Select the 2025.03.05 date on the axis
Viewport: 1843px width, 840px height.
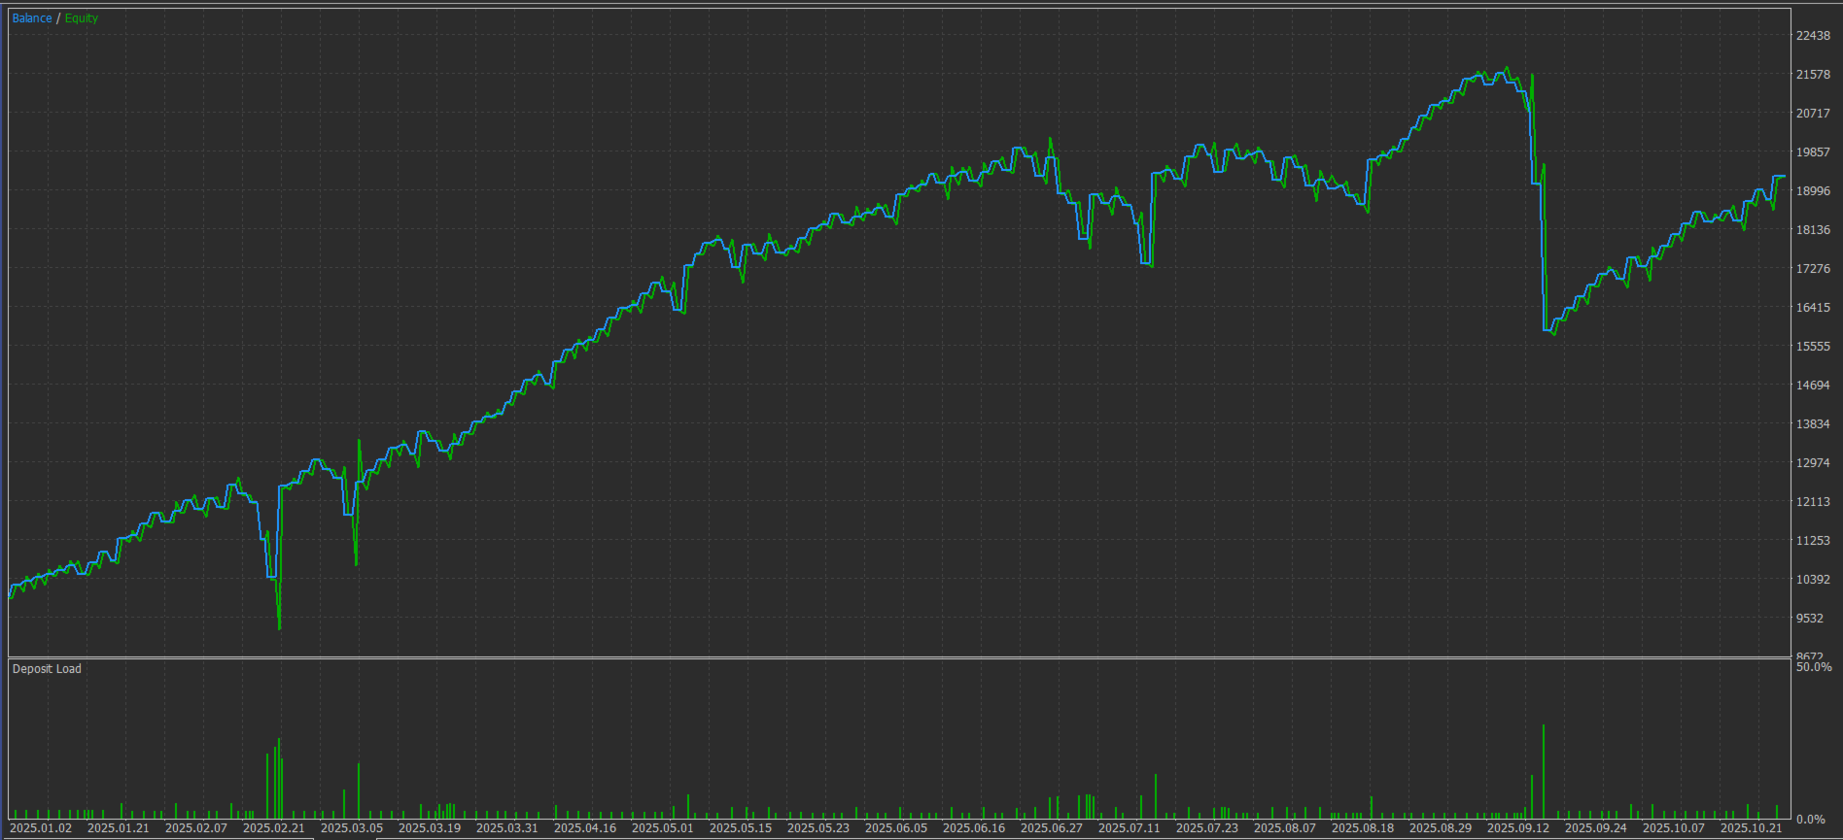point(352,828)
